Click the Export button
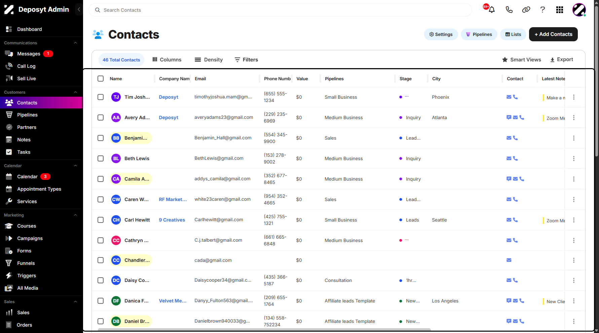Image resolution: width=599 pixels, height=333 pixels. [562, 59]
